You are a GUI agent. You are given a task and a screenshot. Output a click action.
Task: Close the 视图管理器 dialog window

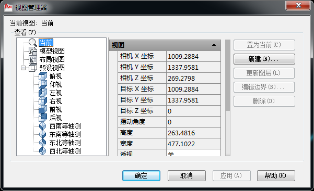click(298, 5)
